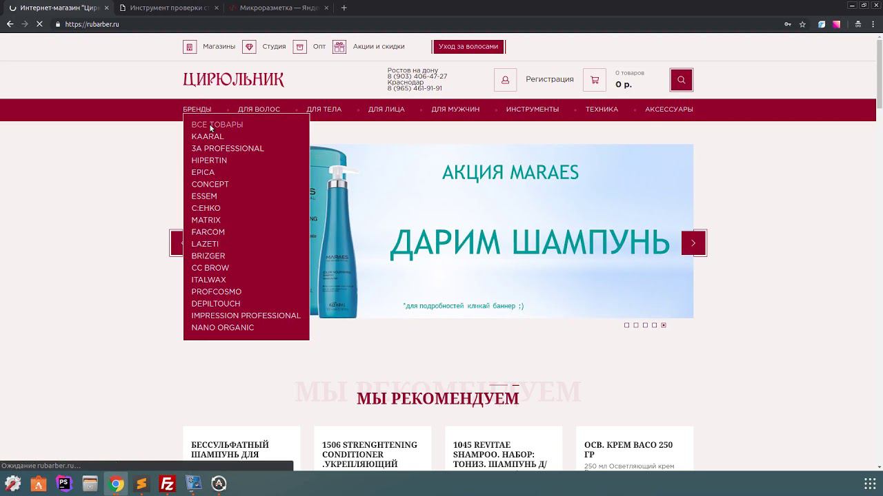Open the ИНСТРУМЕНТЫ menu

click(x=533, y=110)
